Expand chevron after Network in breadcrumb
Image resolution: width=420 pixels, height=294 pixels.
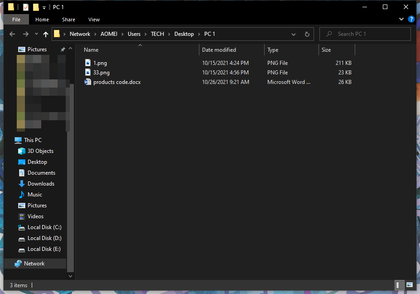pos(95,34)
